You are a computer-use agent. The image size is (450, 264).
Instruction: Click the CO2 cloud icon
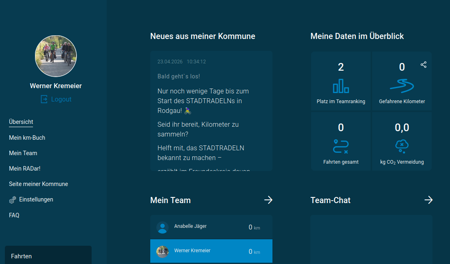point(402,146)
